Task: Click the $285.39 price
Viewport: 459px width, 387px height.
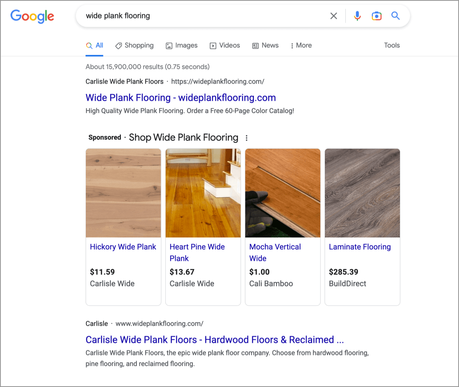Action: (x=343, y=272)
